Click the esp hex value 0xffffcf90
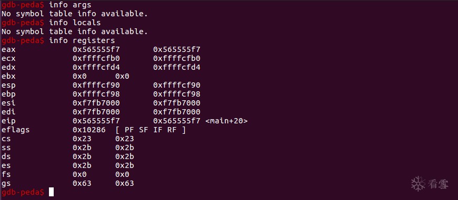458x200 pixels. [96, 85]
